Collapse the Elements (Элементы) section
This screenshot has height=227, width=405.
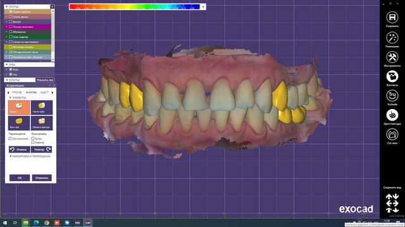[10, 98]
